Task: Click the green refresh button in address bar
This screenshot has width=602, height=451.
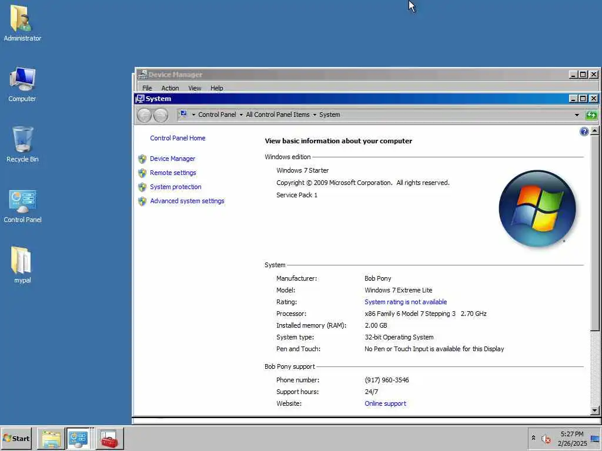Action: tap(591, 115)
